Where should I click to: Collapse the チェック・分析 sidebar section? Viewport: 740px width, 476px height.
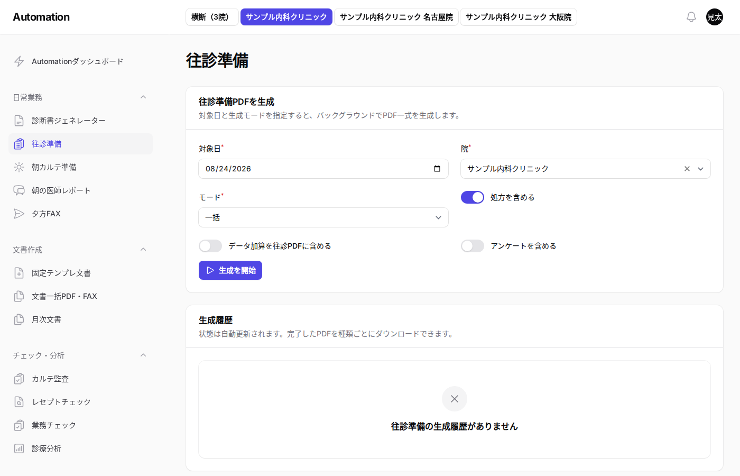[143, 355]
